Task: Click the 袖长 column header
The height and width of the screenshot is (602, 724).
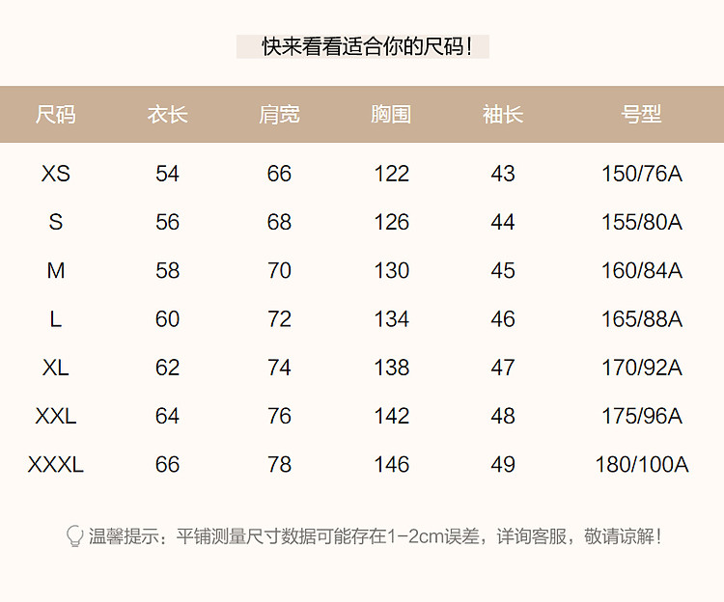Action: pos(503,114)
